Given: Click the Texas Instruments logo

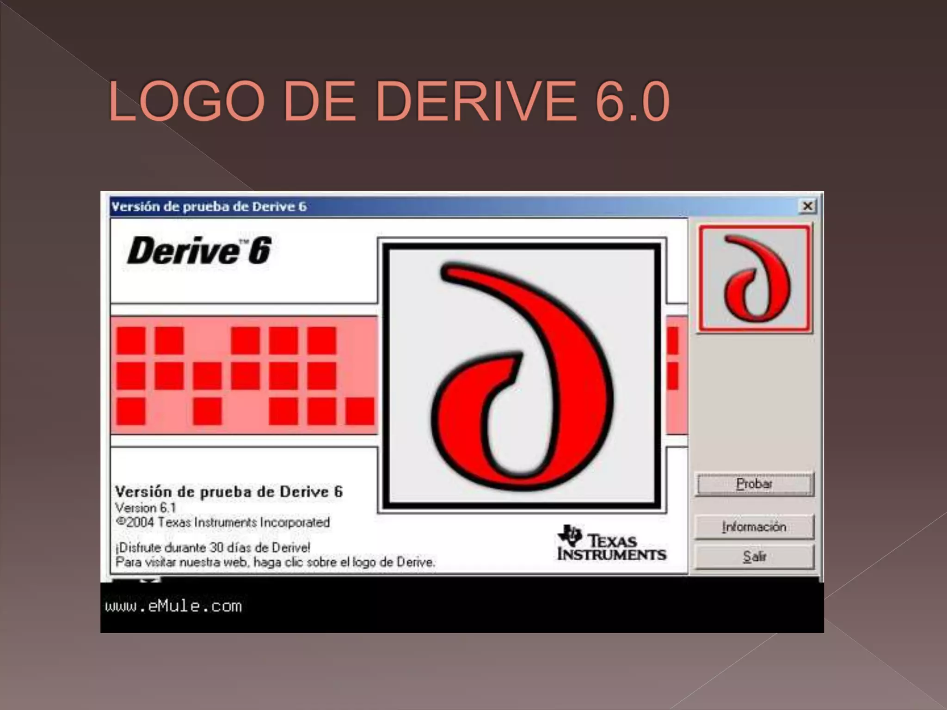Looking at the screenshot, I should (x=611, y=543).
